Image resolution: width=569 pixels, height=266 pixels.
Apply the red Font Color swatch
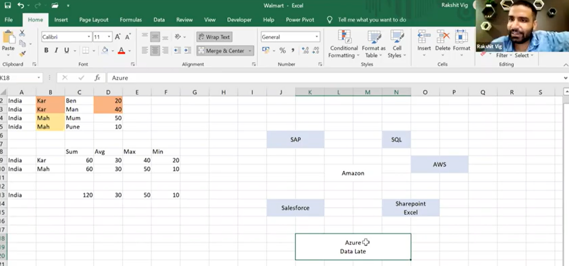121,51
